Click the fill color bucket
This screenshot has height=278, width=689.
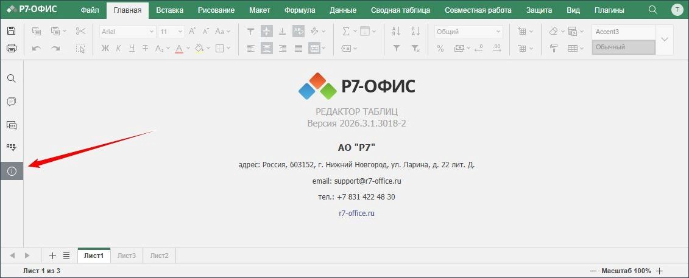[x=199, y=48]
